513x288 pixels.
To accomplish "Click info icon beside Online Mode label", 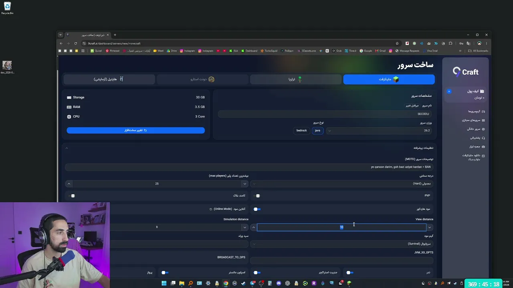I will point(211,209).
